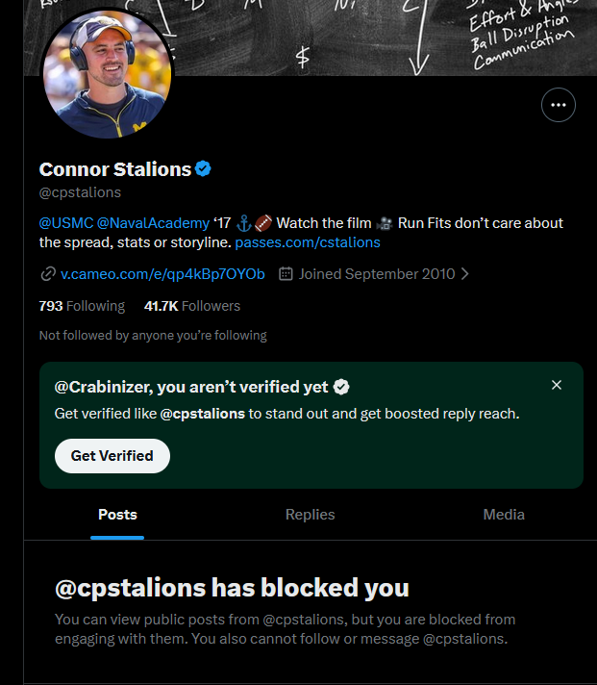Open the v.cameo.com profile link
597x685 pixels.
(x=162, y=274)
